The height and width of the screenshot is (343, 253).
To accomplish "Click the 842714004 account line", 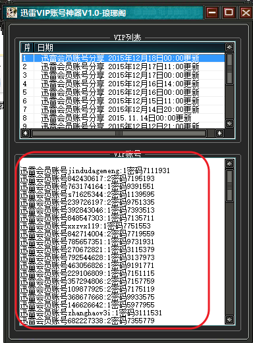I will coord(88,234).
